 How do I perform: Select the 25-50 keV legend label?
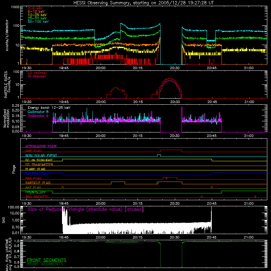[37, 18]
